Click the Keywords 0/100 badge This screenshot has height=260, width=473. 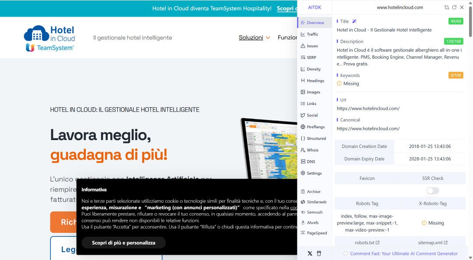[x=456, y=75]
